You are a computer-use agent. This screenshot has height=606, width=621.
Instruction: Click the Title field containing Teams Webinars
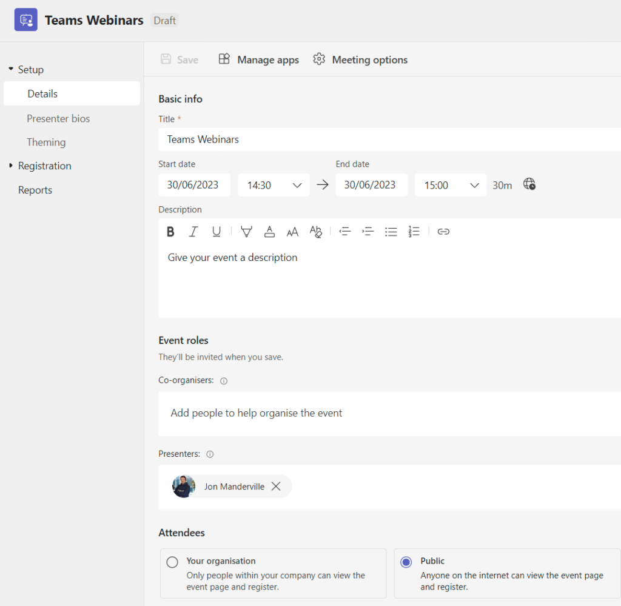[303, 139]
